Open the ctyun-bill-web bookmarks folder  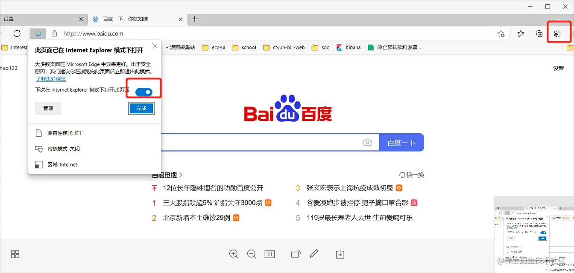pos(284,47)
